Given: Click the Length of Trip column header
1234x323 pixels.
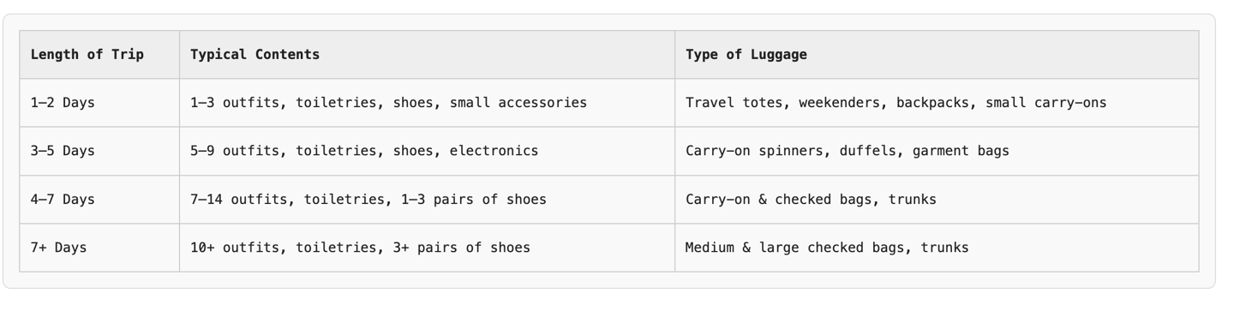Looking at the screenshot, I should [99, 55].
